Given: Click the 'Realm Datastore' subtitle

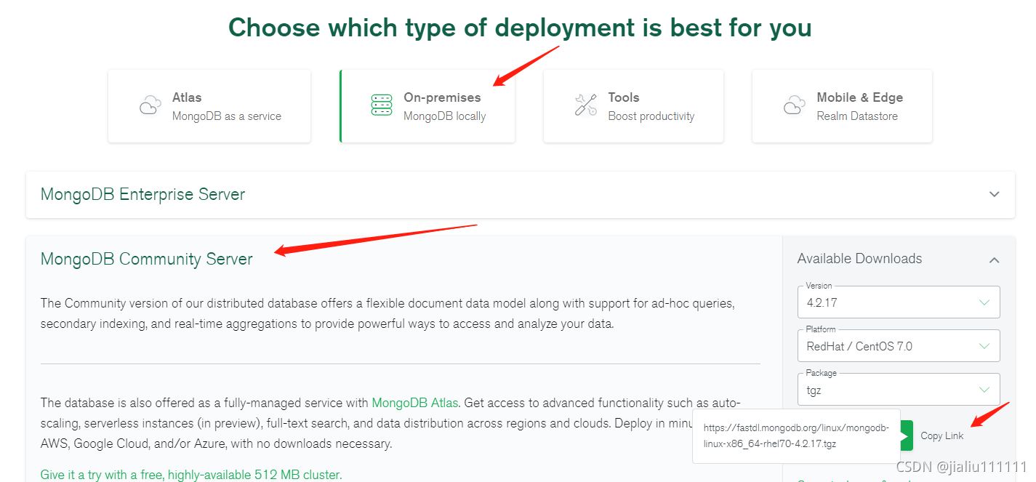Looking at the screenshot, I should pos(857,116).
